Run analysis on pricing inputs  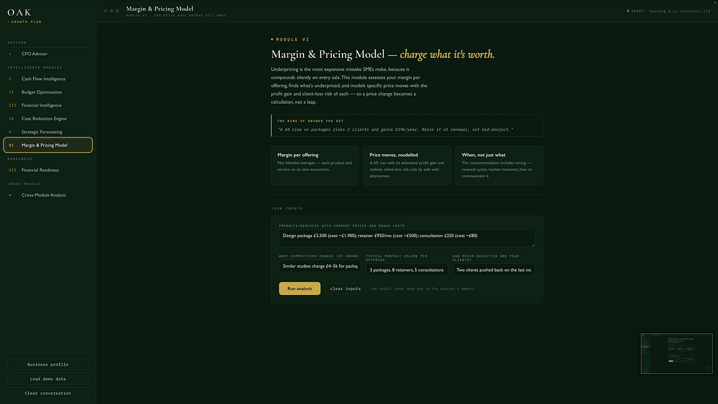click(299, 289)
